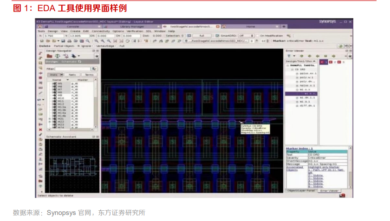Click the tools icon after On Modification
Viewport: 390px width, 221px height.
point(288,36)
